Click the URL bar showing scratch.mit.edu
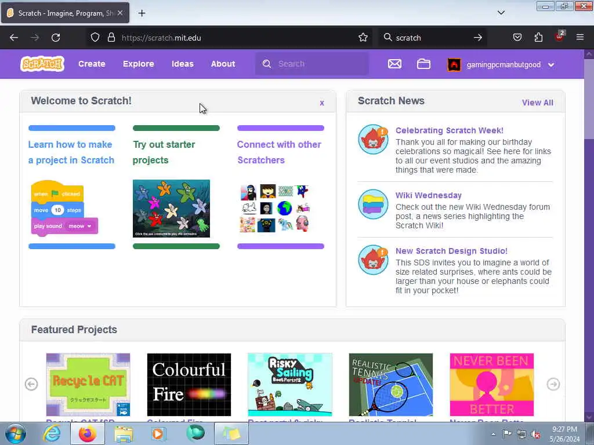The width and height of the screenshot is (594, 445). pos(231,38)
